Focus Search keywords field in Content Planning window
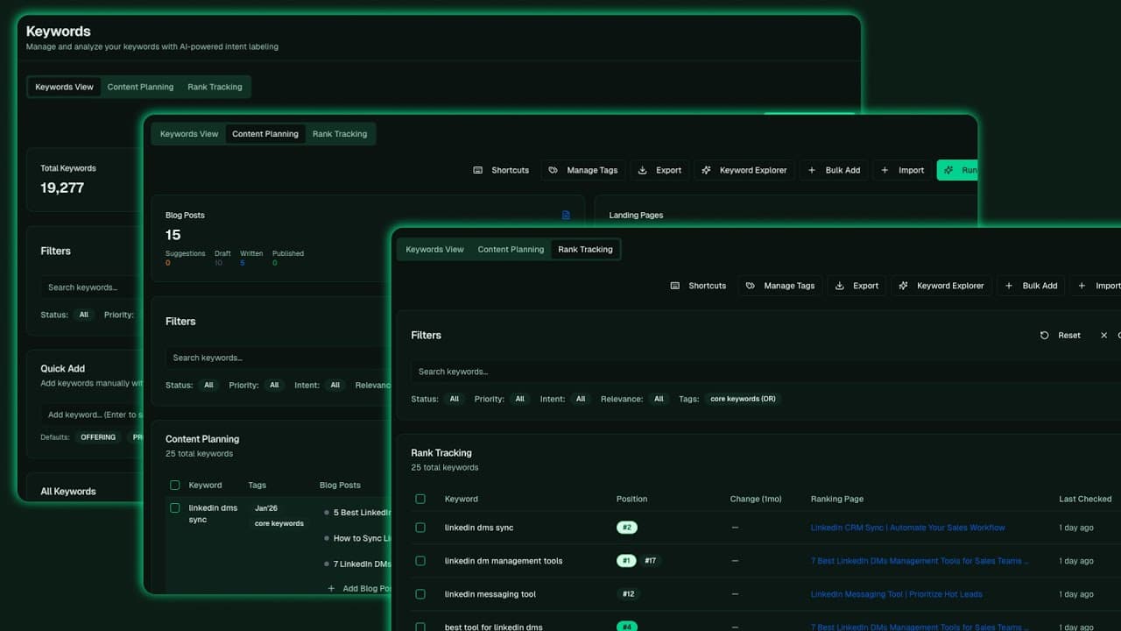Screen dimensions: 1121x631 tap(278, 358)
